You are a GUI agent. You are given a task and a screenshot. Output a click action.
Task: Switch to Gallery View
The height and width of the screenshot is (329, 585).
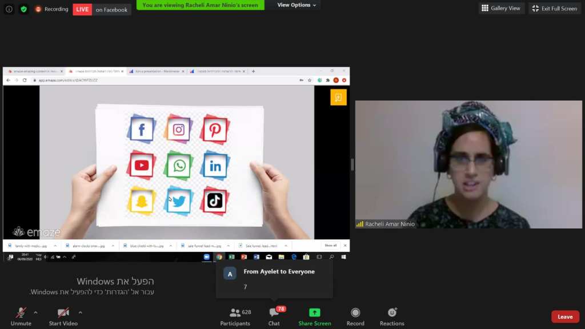pyautogui.click(x=501, y=9)
